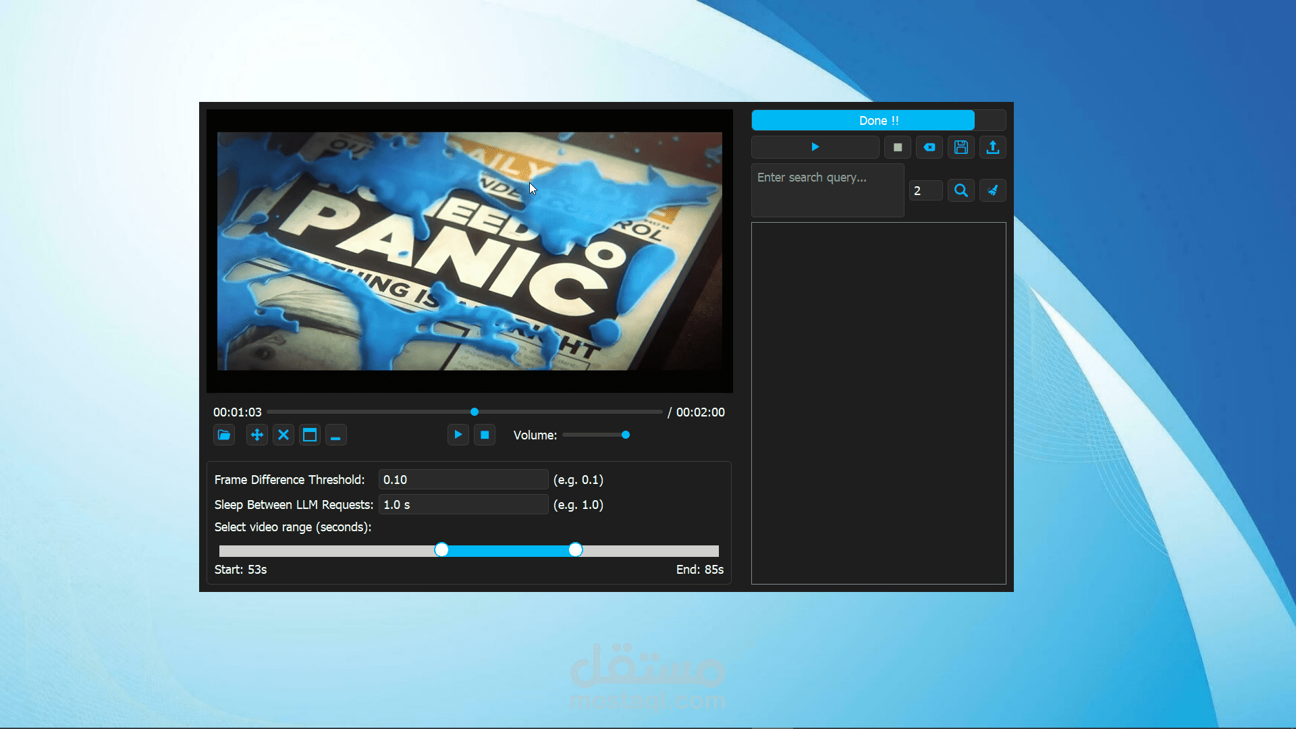Click the video preview frame
1296x729 pixels.
point(470,251)
